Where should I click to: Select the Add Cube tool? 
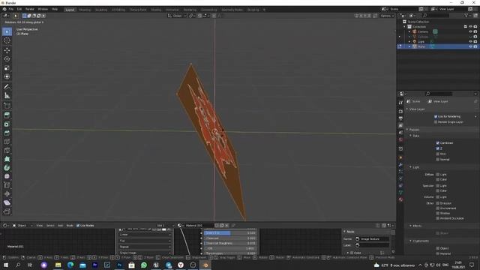click(x=7, y=106)
